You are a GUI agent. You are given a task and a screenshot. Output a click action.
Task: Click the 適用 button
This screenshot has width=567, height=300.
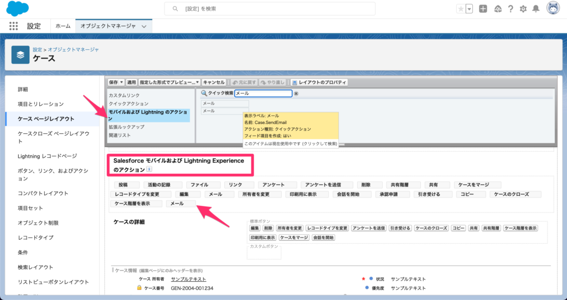131,82
